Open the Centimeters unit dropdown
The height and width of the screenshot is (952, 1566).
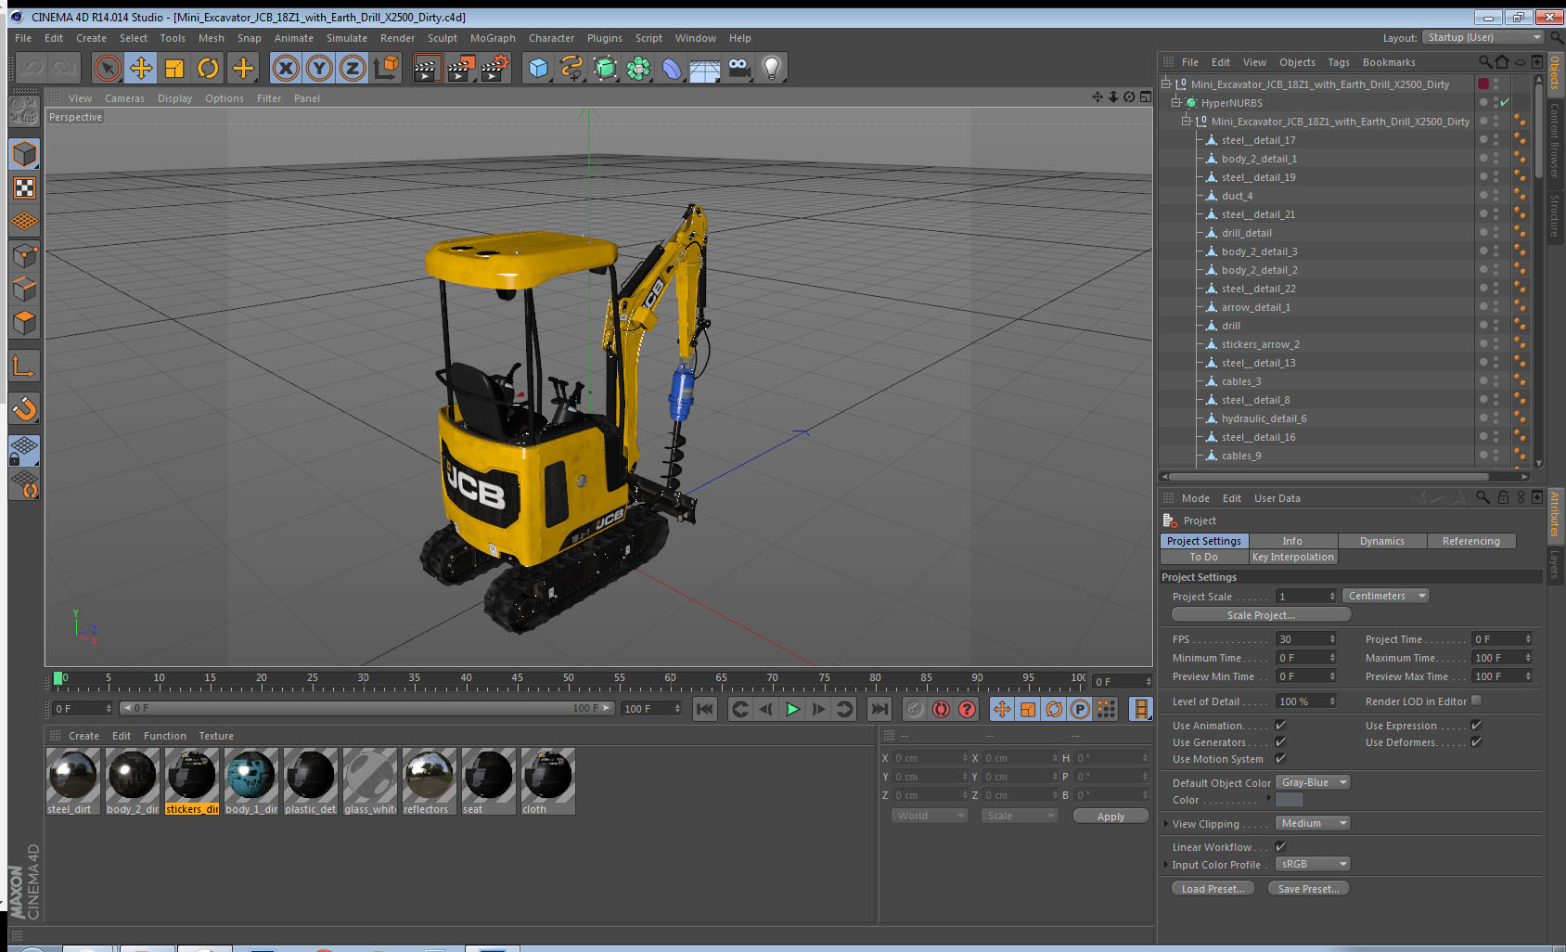(x=1386, y=596)
